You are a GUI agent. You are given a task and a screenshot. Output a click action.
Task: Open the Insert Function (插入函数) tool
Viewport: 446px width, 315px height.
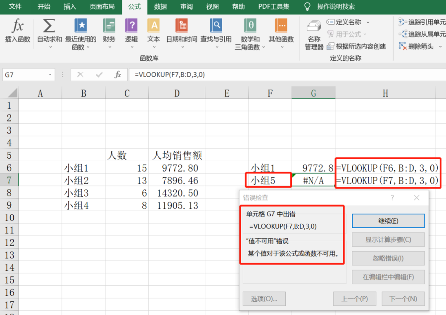[x=17, y=31]
